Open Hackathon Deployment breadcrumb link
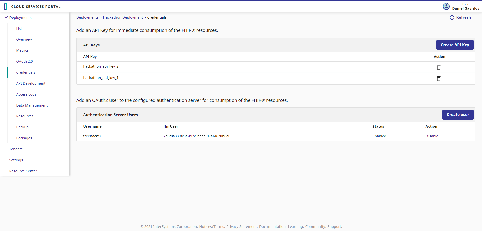This screenshot has width=482, height=231. click(123, 17)
